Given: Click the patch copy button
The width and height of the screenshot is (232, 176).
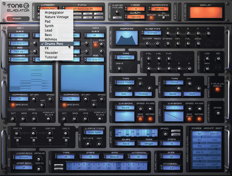Looking at the screenshot, I should click(x=88, y=14).
